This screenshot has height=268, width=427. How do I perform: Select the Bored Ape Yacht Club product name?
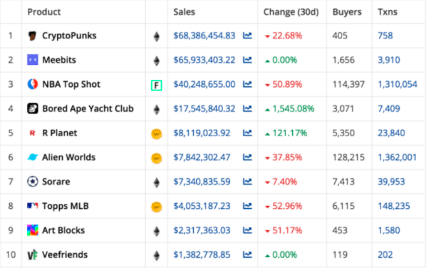click(x=88, y=109)
